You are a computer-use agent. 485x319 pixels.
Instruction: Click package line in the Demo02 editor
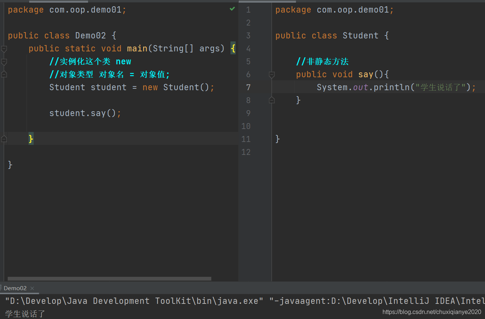67,10
